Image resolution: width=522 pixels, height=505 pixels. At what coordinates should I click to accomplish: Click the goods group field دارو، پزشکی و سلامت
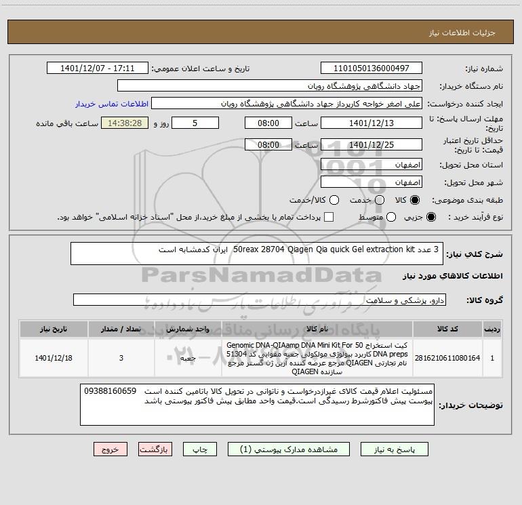(260, 300)
